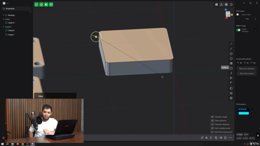Viewport: 260px width, 146px height.
Task: Click the blue Z axis dot on orientation gizmo
Action: click(x=226, y=10)
